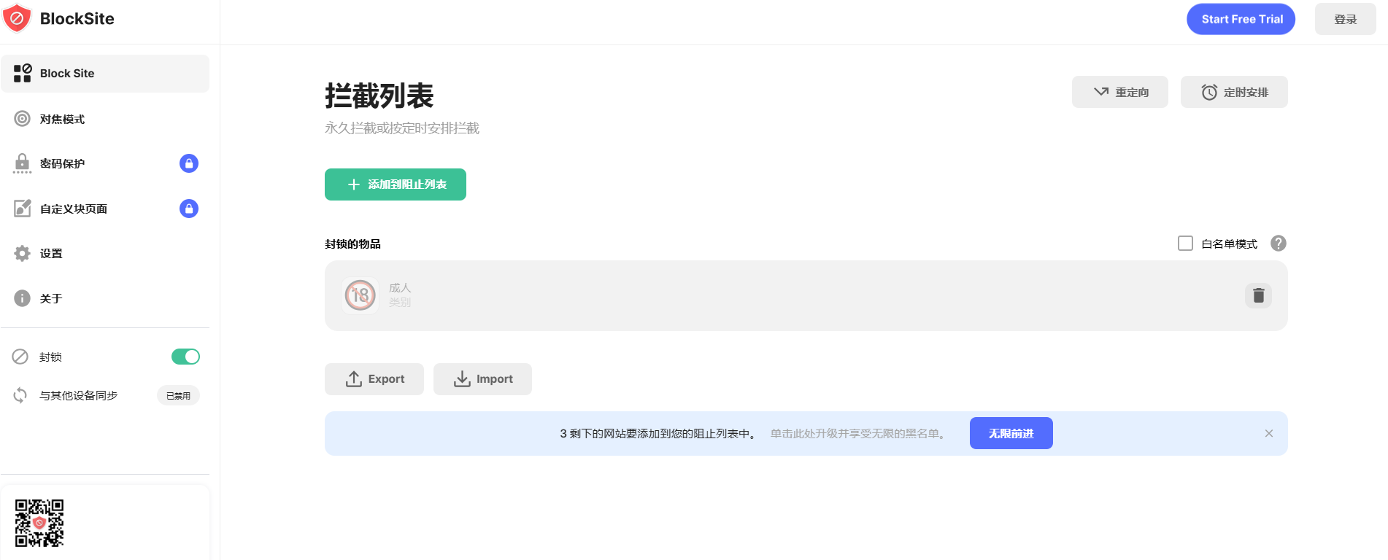Click the custom block page edit icon
The width and height of the screenshot is (1388, 560).
(23, 209)
